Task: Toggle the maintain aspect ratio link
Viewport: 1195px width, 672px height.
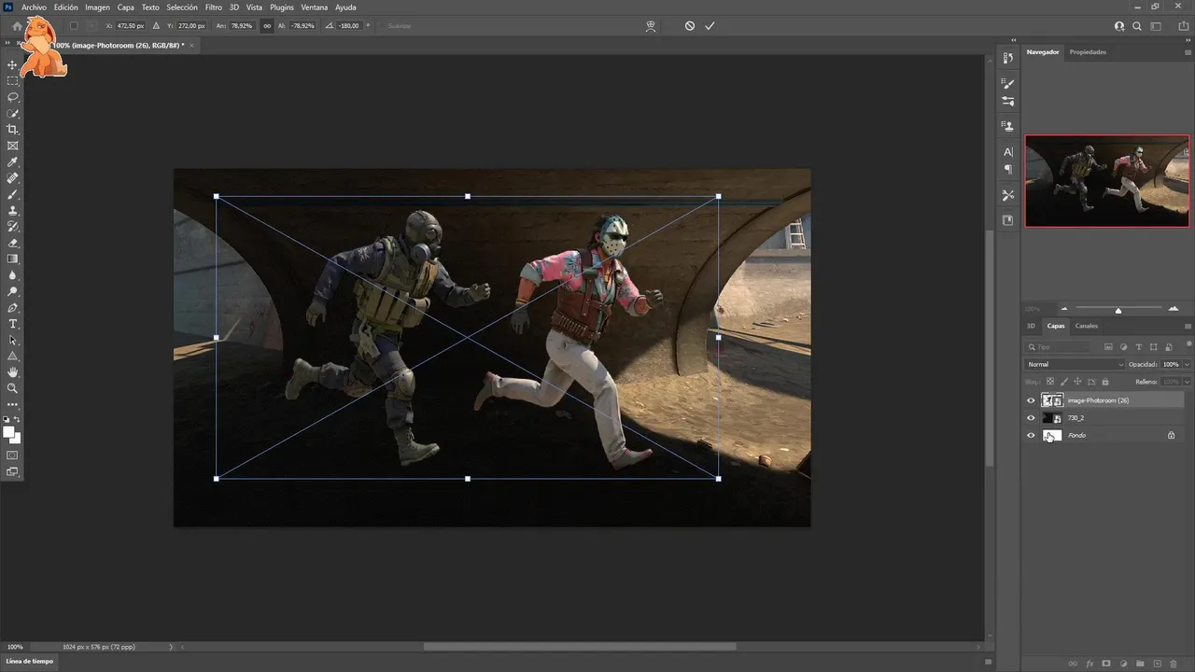Action: click(267, 26)
